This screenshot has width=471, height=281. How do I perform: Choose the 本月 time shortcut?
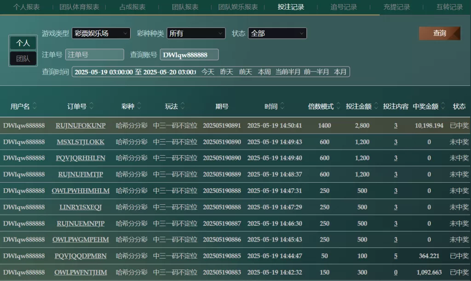[340, 72]
